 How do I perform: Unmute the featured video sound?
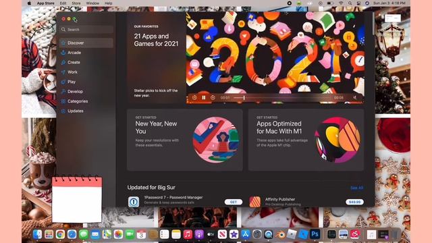point(354,97)
